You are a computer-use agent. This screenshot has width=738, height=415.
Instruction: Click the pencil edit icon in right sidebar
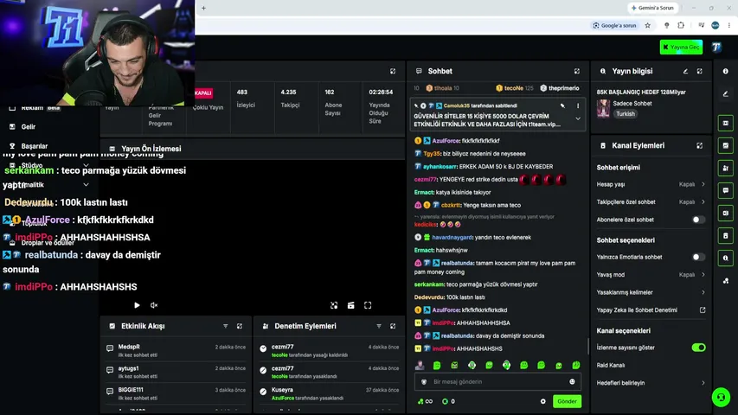(x=725, y=94)
